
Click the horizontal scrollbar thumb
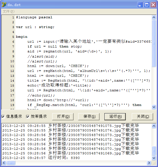(11, 163)
